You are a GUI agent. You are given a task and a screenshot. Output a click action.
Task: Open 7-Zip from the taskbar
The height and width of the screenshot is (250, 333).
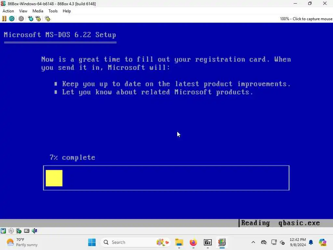208,242
